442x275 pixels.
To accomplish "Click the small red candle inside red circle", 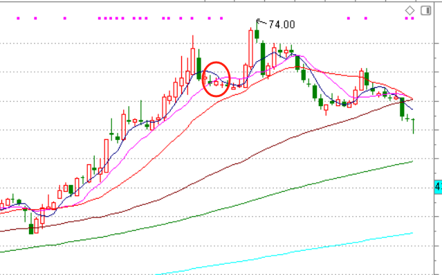I will click(217, 82).
